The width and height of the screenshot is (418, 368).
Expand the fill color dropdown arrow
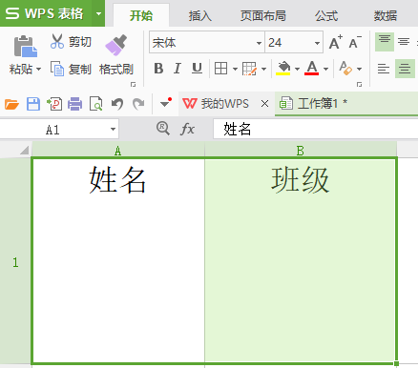coord(297,69)
